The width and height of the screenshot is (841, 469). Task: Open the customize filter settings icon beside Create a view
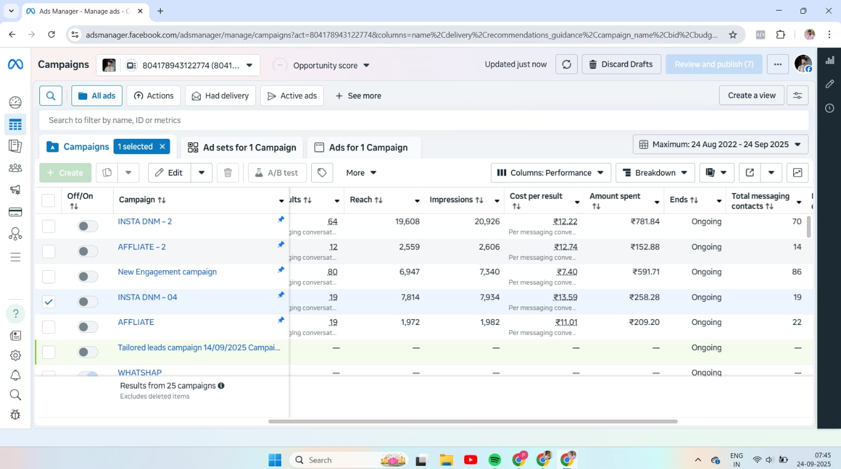click(x=797, y=96)
